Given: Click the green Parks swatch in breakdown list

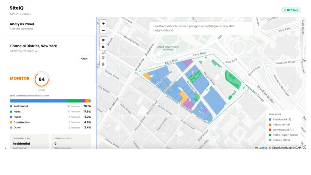Looking at the screenshot, I should pyautogui.click(x=11, y=112).
